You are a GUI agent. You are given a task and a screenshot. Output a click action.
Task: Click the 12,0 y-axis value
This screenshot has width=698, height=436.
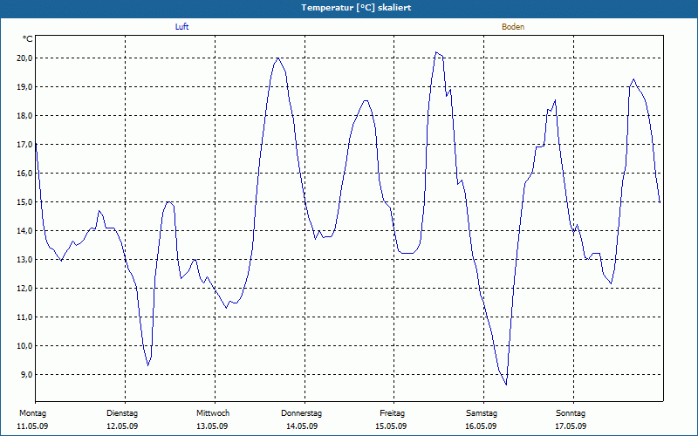pyautogui.click(x=24, y=289)
